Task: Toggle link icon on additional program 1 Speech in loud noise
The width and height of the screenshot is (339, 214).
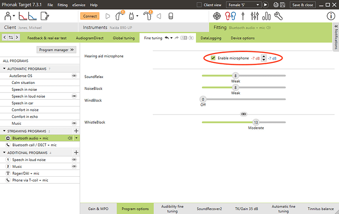Action: (74, 160)
